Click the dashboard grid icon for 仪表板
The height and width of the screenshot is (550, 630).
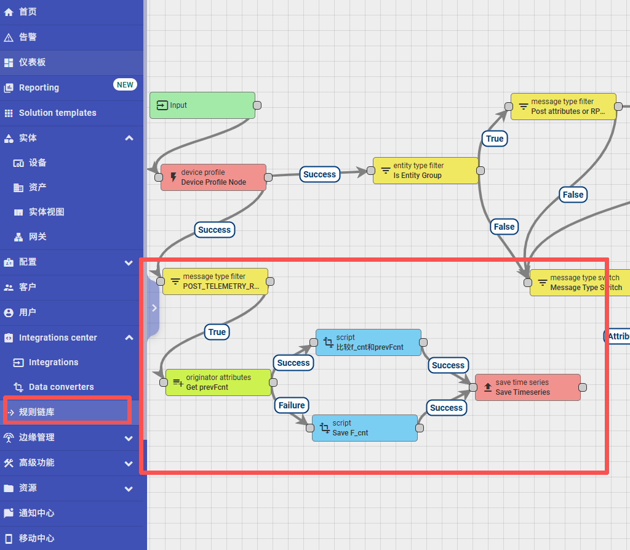click(9, 63)
